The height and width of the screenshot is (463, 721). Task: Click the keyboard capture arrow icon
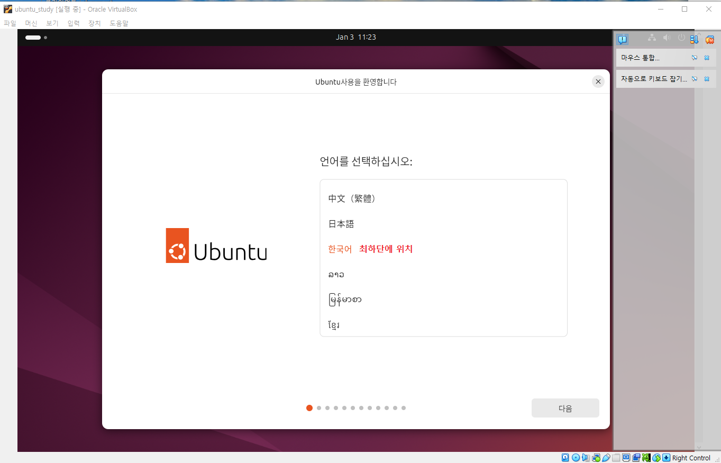[667, 458]
